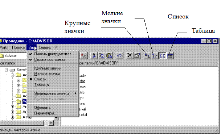
Task: Click the folder contents header 'C:\ADVISOR'
Action: [98, 63]
